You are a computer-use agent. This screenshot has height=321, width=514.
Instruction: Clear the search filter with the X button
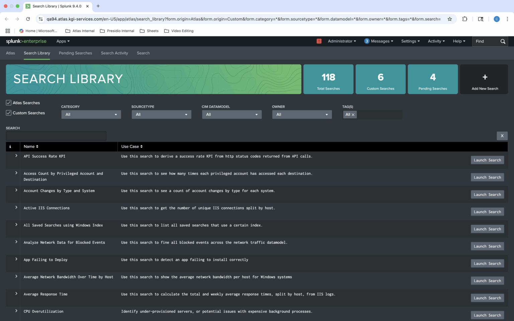(x=502, y=136)
